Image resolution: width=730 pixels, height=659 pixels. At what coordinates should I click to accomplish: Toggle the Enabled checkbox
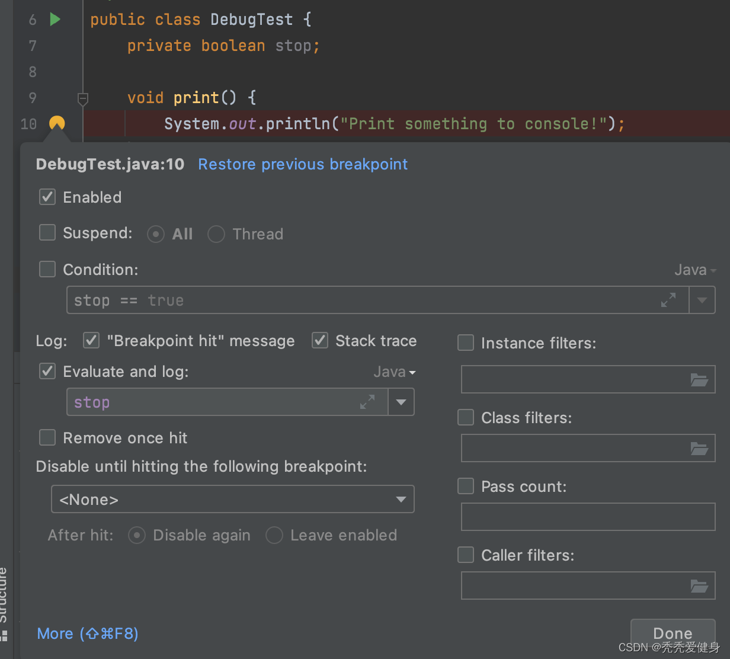(47, 197)
